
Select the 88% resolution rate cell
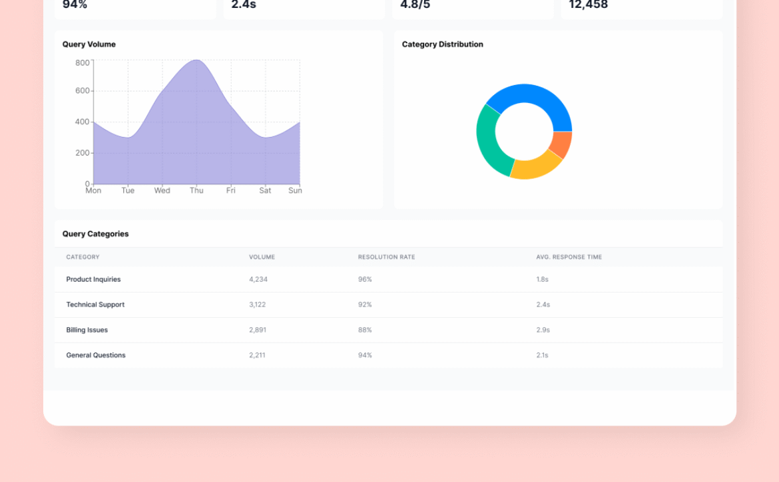coord(365,330)
